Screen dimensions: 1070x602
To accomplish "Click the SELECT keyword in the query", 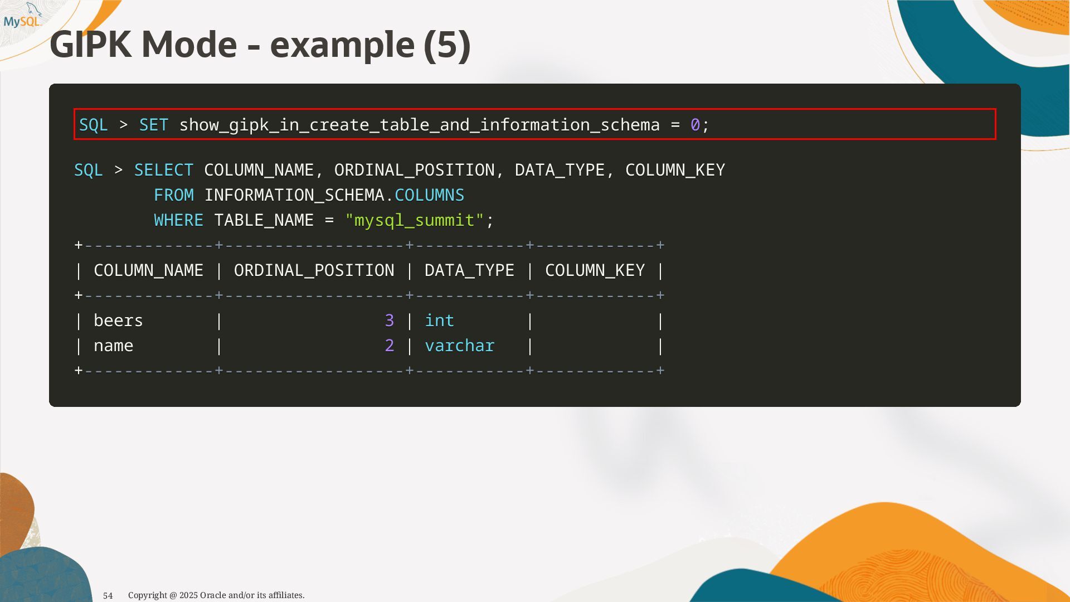I will click(x=163, y=170).
